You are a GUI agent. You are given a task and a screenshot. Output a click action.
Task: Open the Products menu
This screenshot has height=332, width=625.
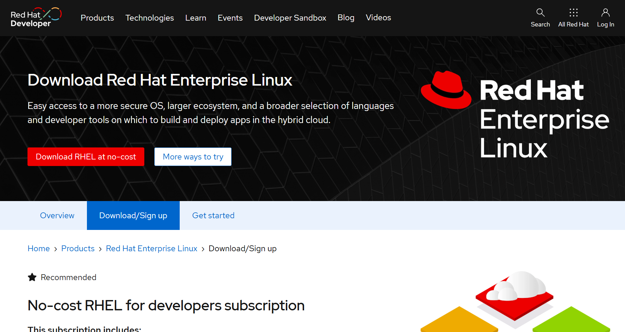pos(97,18)
